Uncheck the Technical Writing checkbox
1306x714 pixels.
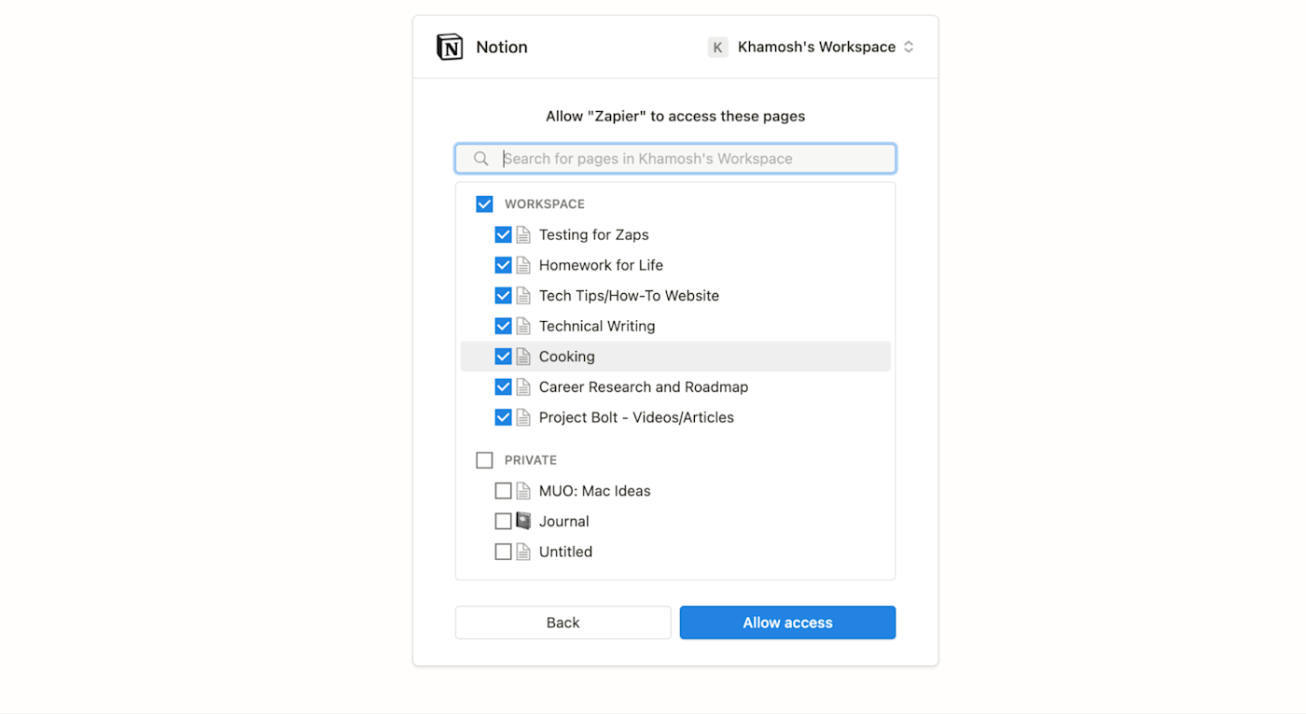503,326
